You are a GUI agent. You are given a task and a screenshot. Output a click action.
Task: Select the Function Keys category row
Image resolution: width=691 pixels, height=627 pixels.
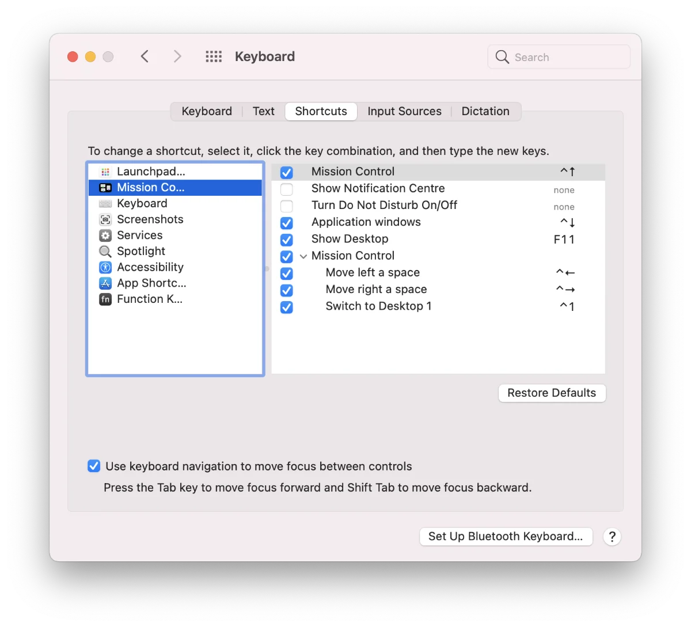175,299
